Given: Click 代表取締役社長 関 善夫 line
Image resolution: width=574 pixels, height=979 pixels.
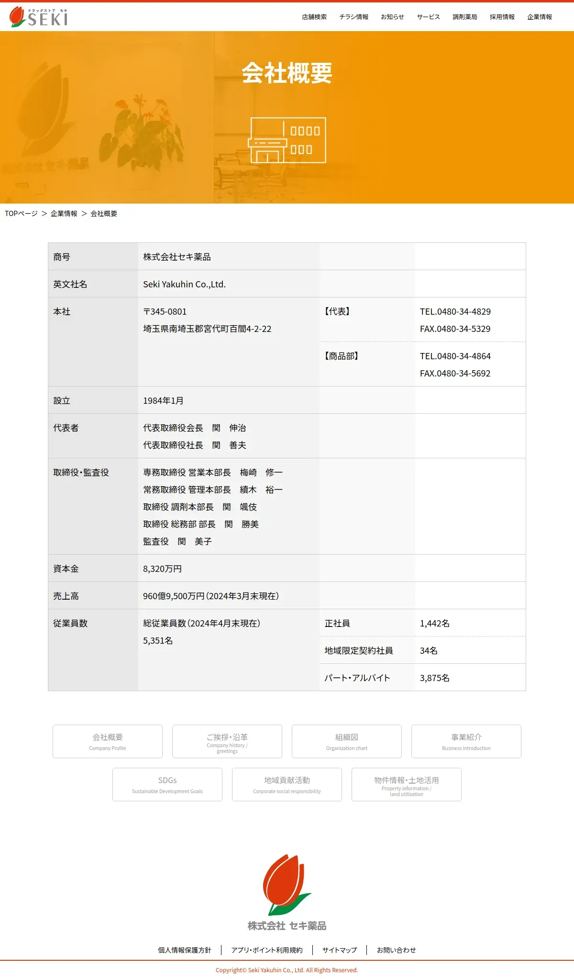Looking at the screenshot, I should coord(195,445).
